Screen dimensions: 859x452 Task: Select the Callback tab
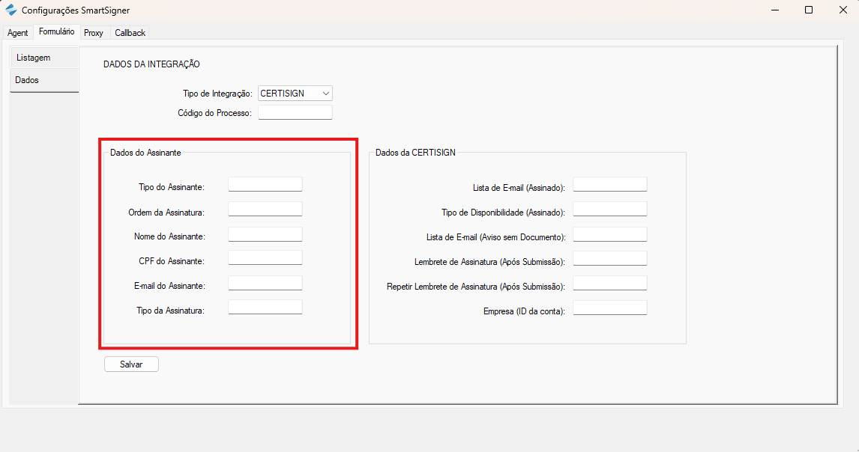130,33
